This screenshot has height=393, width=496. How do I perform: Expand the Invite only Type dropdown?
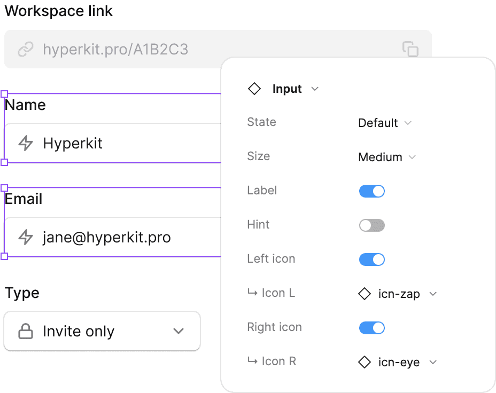coord(102,331)
